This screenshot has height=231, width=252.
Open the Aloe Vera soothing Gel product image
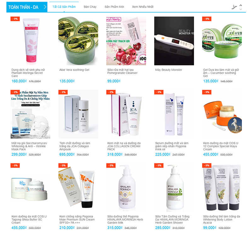click(x=78, y=41)
